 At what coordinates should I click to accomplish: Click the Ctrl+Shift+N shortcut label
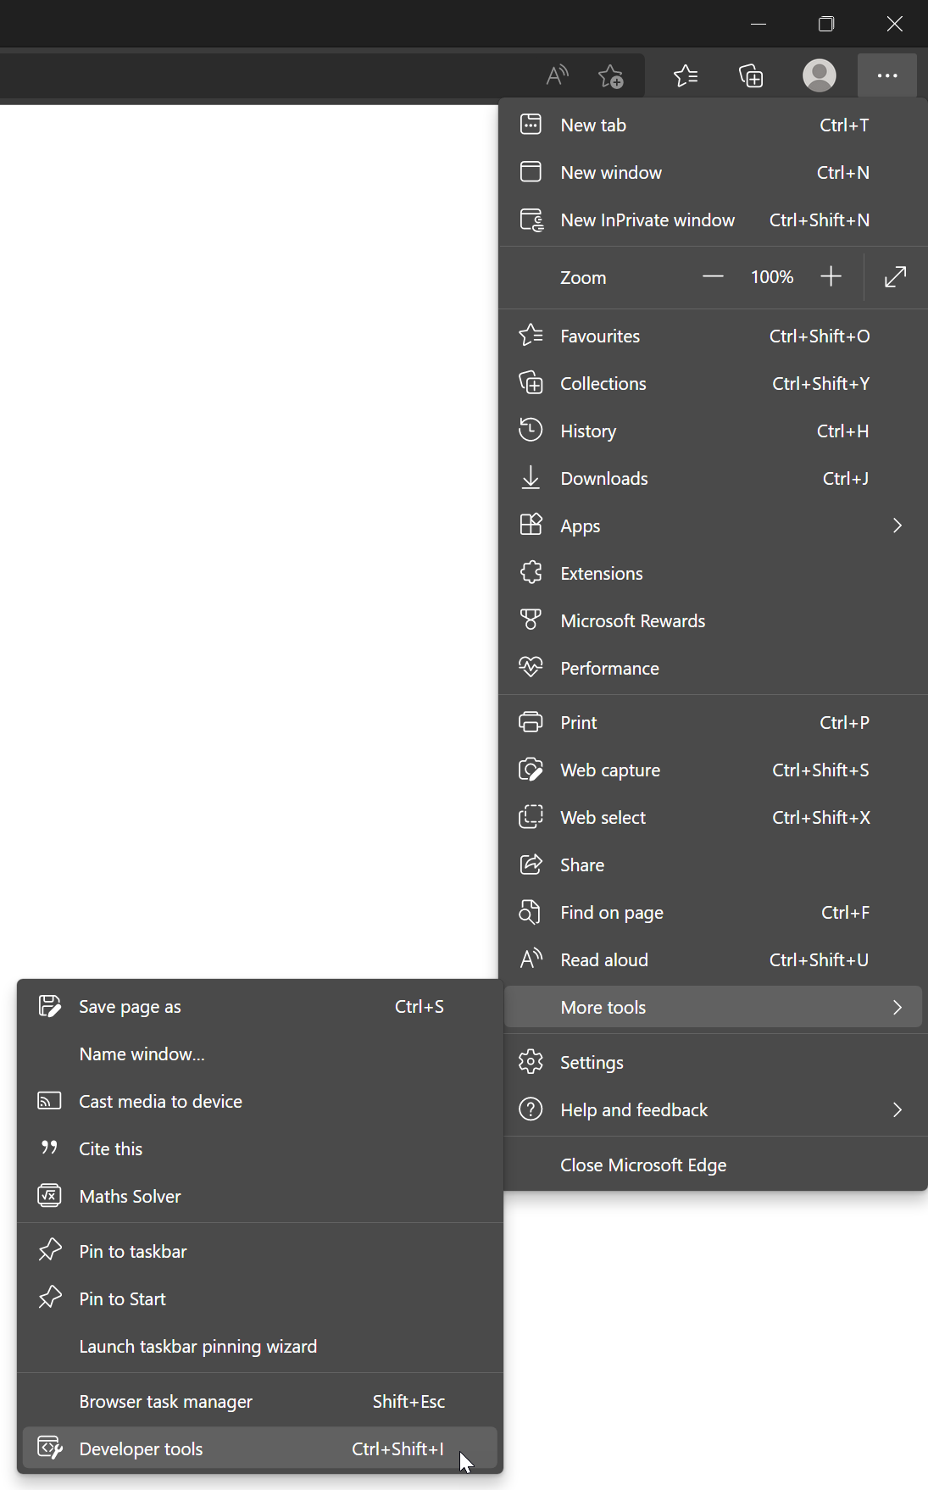820,220
